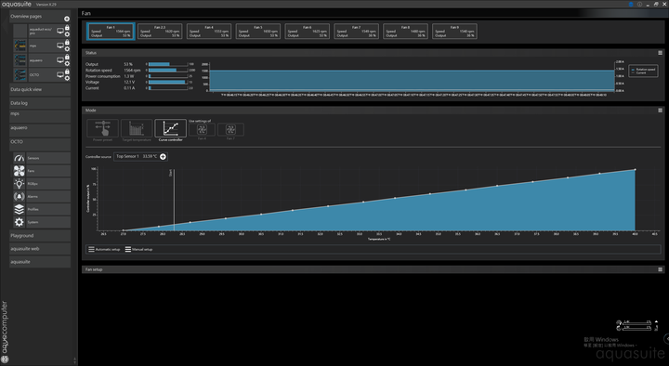Open OCTO Sensors page via gauge icon
Viewport: 669px width, 366px height.
tap(20, 158)
